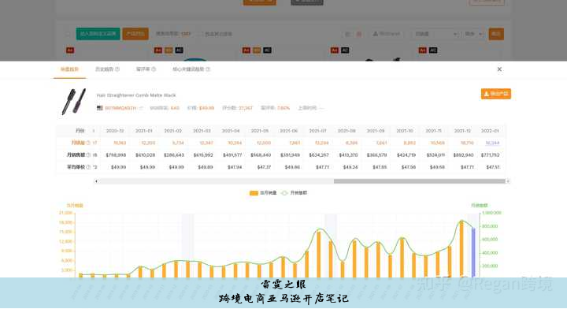Open the sort-order dropdown in background toolbar

(x=474, y=34)
